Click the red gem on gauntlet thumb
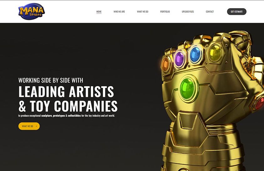The image size is (264, 171). 260,103
